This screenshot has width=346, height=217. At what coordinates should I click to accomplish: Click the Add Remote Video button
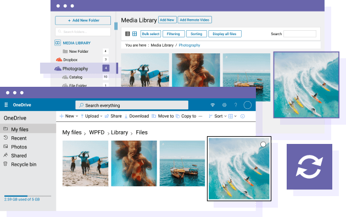pyautogui.click(x=194, y=20)
